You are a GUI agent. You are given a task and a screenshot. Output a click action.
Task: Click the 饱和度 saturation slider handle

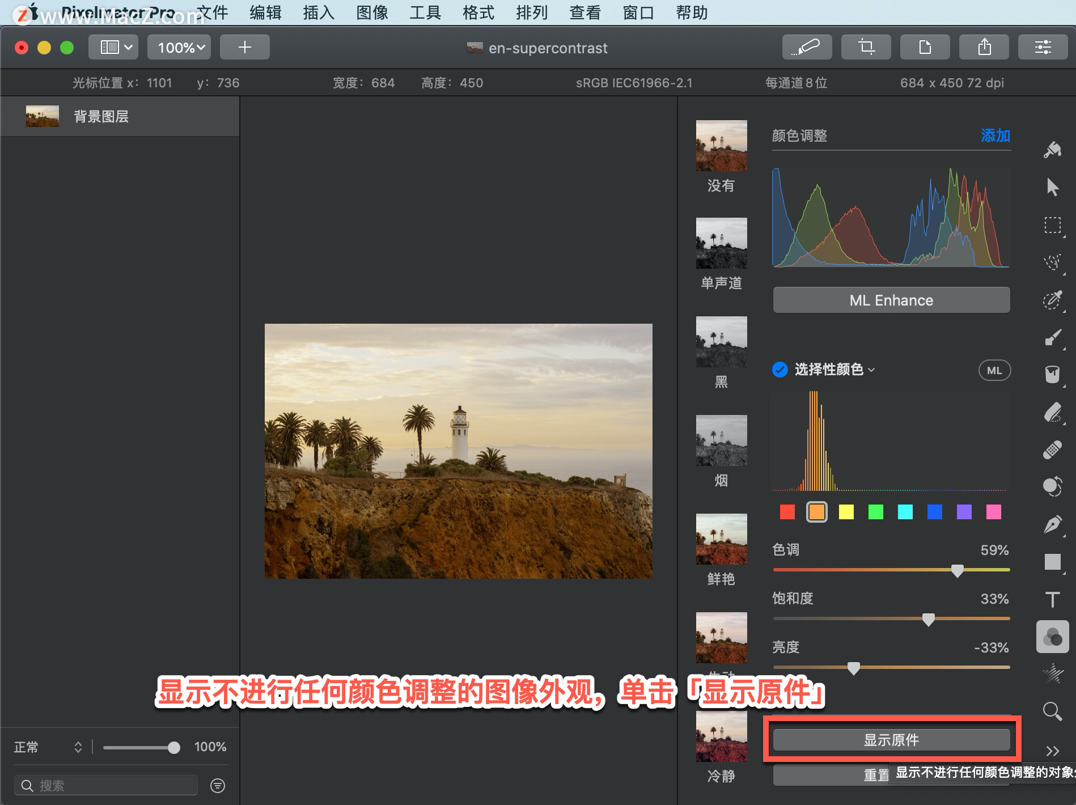928,619
